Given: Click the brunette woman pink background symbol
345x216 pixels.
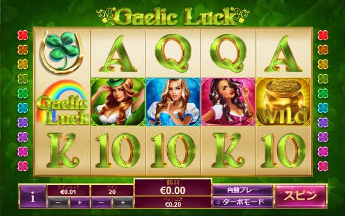Looking at the screenshot, I should [228, 102].
